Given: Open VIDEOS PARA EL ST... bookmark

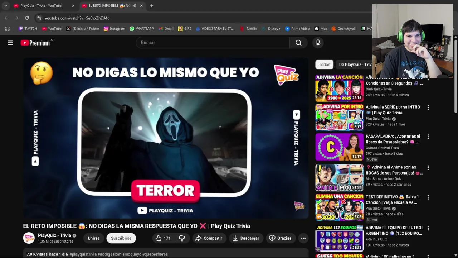Looking at the screenshot, I should pyautogui.click(x=215, y=29).
